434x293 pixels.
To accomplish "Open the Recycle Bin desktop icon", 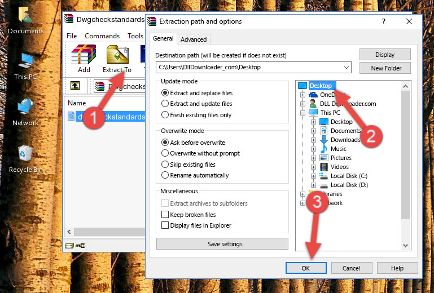I will (25, 159).
